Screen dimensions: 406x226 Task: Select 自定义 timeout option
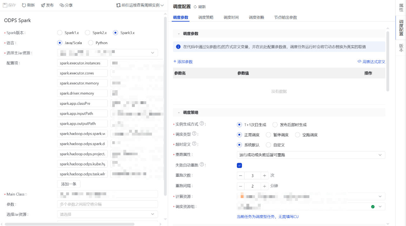tap(268, 145)
